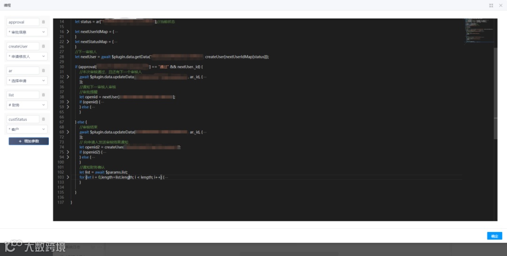This screenshot has width=507, height=256.
Task: Click line number 137 in the gutter
Action: (x=60, y=203)
